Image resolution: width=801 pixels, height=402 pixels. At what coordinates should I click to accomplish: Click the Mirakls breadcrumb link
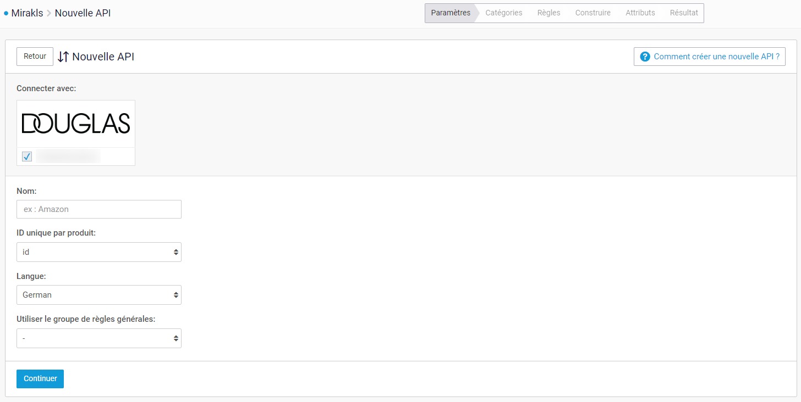[x=27, y=13]
